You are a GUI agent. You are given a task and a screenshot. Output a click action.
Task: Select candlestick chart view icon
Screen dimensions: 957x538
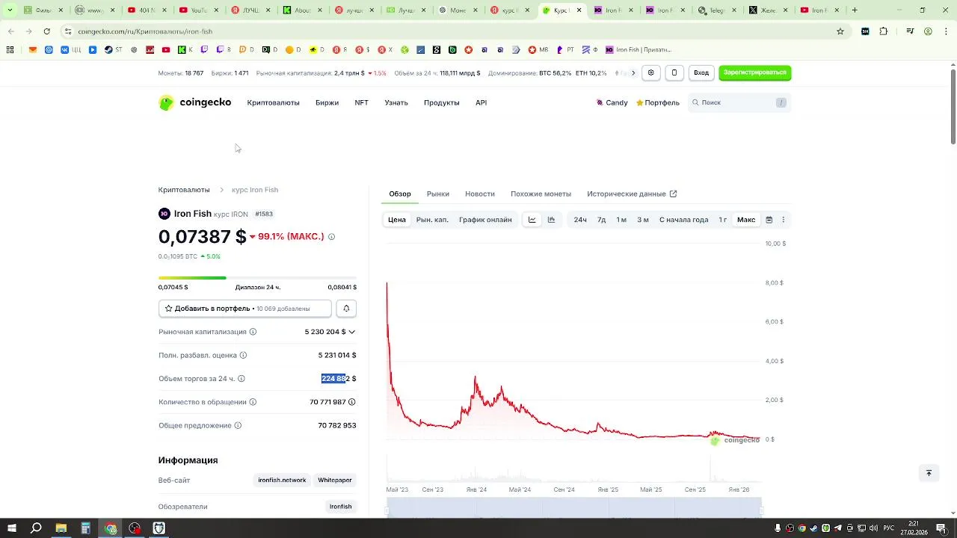551,220
